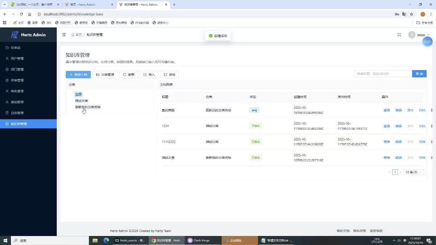Select 知识库管理 in the sidebar
Viewport: 436px width, 245px height.
pos(28,124)
